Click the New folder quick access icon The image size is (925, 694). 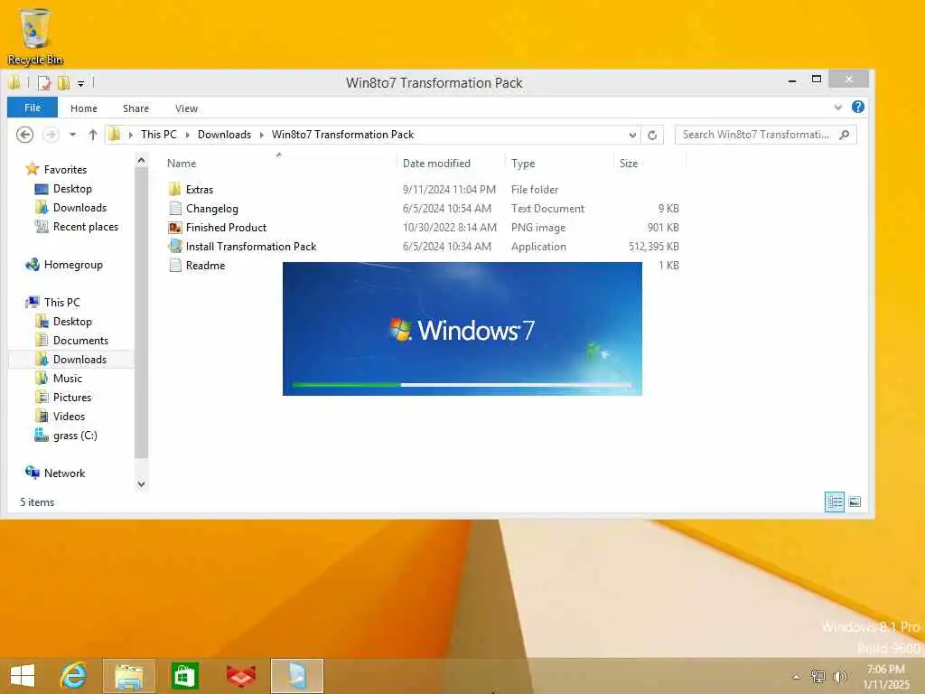point(64,83)
